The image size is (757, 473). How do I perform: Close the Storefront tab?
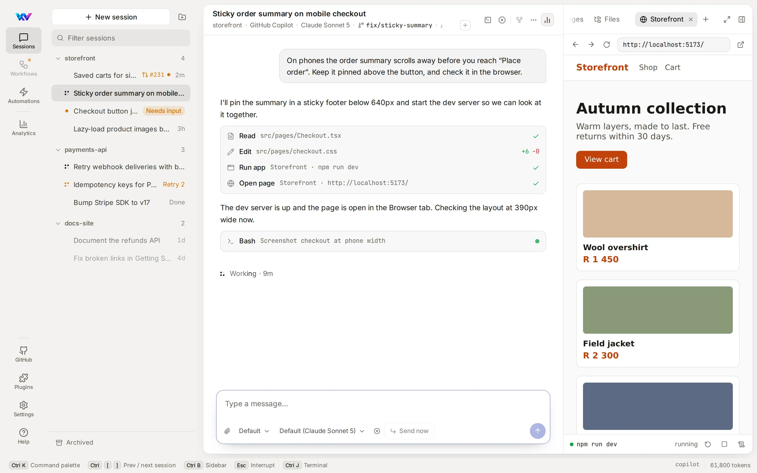(x=691, y=19)
